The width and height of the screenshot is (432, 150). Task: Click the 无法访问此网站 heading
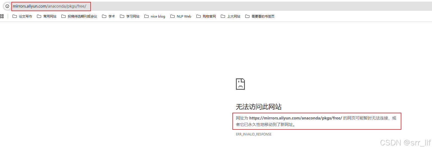tap(258, 107)
